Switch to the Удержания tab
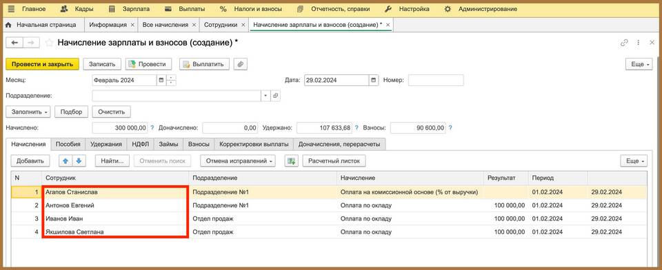 106,144
